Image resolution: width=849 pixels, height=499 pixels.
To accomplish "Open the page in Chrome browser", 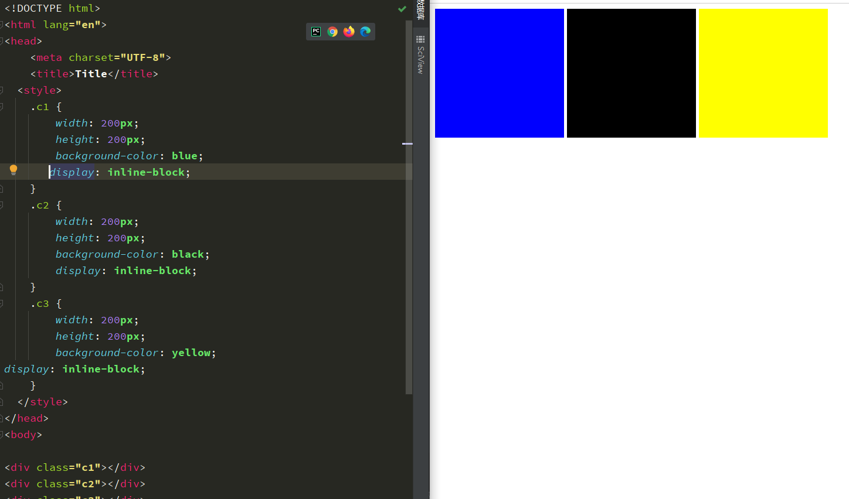I will [332, 32].
